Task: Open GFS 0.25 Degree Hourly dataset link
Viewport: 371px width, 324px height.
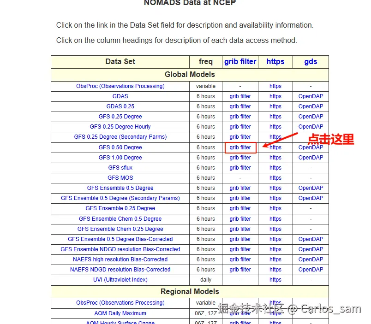Action: 120,127
